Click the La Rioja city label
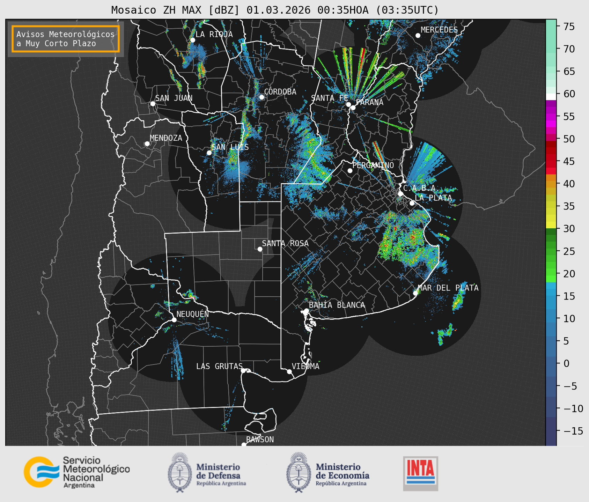Viewport: 589px width, 502px height. [214, 34]
